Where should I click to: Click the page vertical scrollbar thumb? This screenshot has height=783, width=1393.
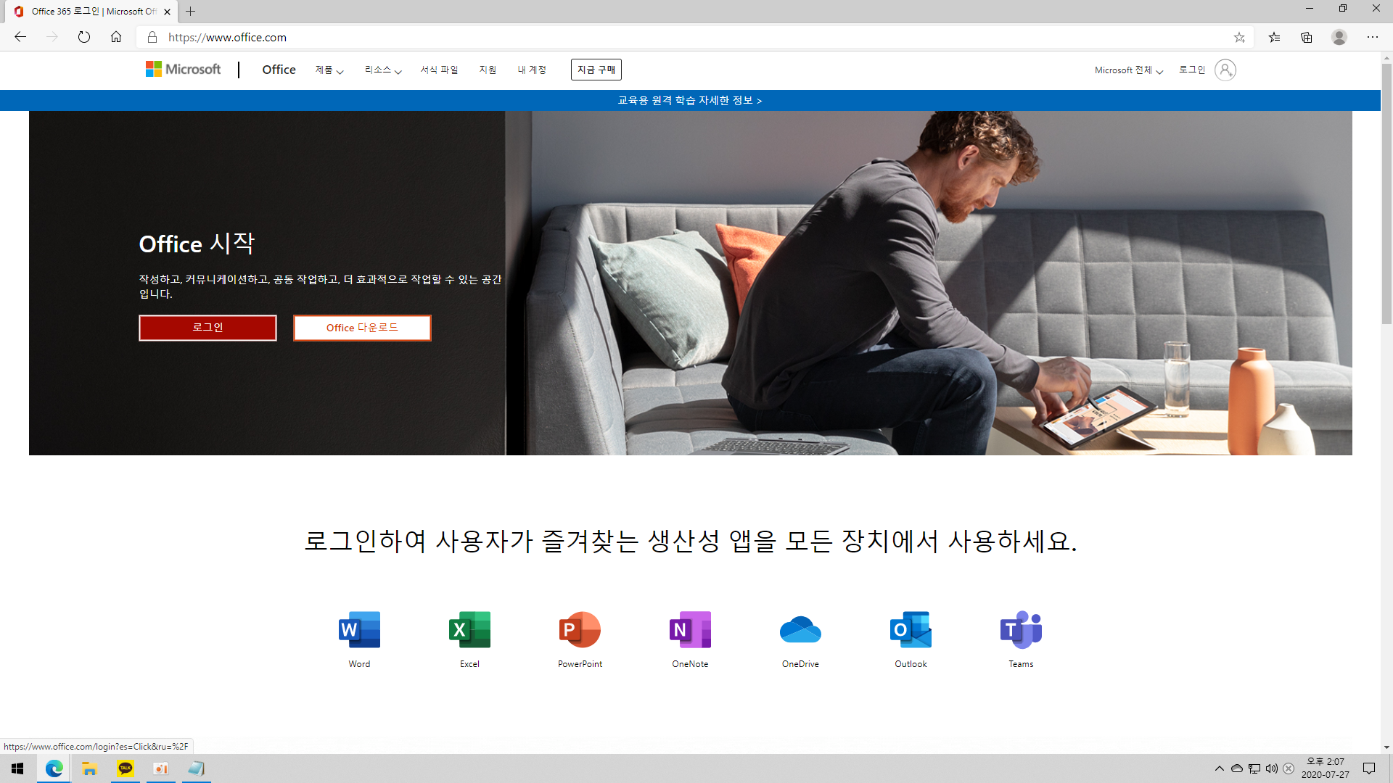[1386, 194]
